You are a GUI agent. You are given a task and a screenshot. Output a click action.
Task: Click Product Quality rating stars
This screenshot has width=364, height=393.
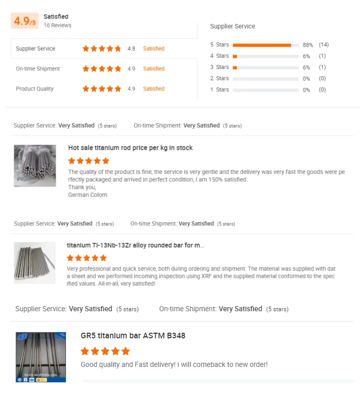[102, 89]
